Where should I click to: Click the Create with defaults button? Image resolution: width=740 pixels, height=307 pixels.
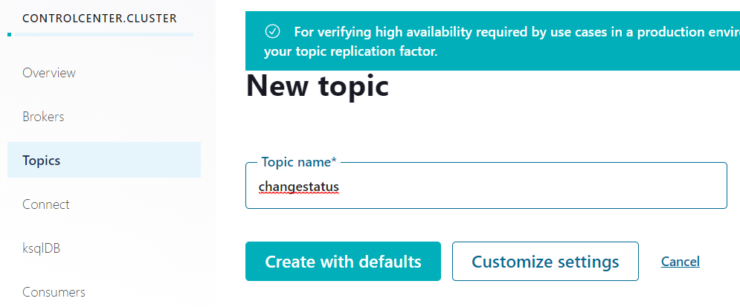tap(343, 261)
